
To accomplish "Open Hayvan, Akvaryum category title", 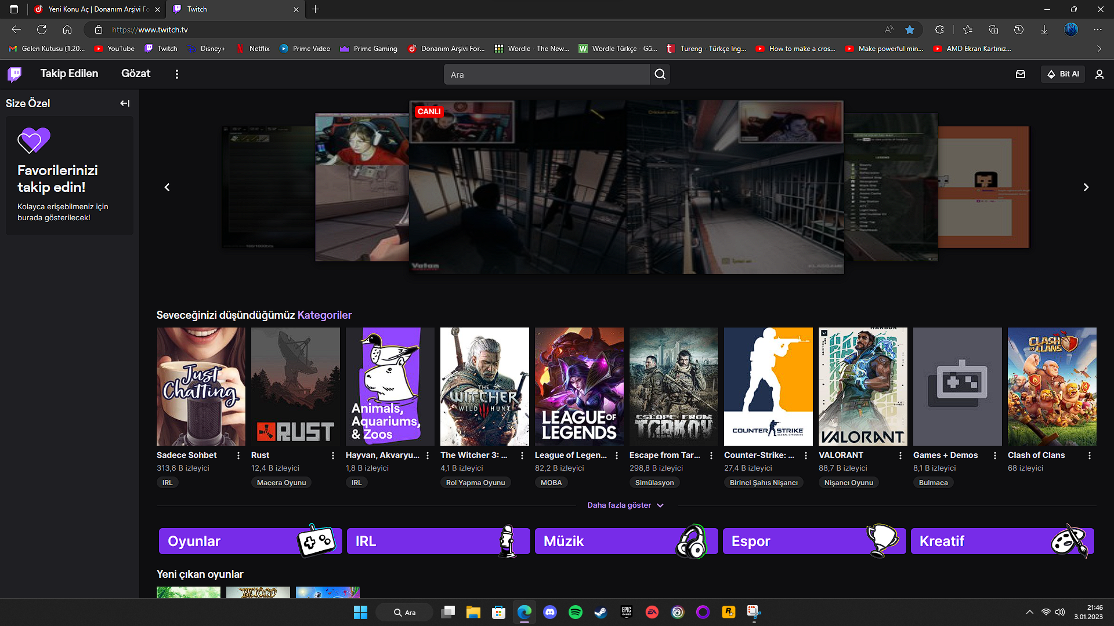I will (382, 456).
